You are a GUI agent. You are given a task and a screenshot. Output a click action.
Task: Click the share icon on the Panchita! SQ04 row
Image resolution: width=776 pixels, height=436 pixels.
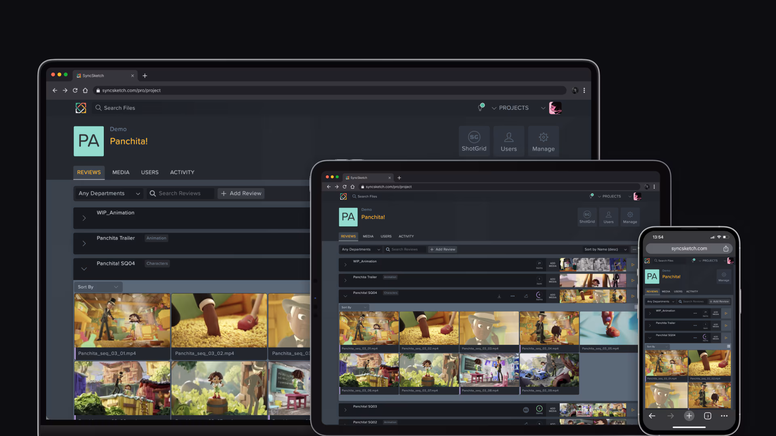click(x=526, y=296)
